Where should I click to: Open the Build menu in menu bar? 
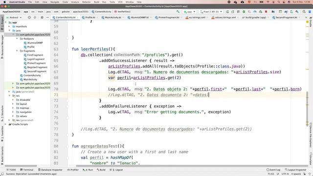(x=96, y=2)
